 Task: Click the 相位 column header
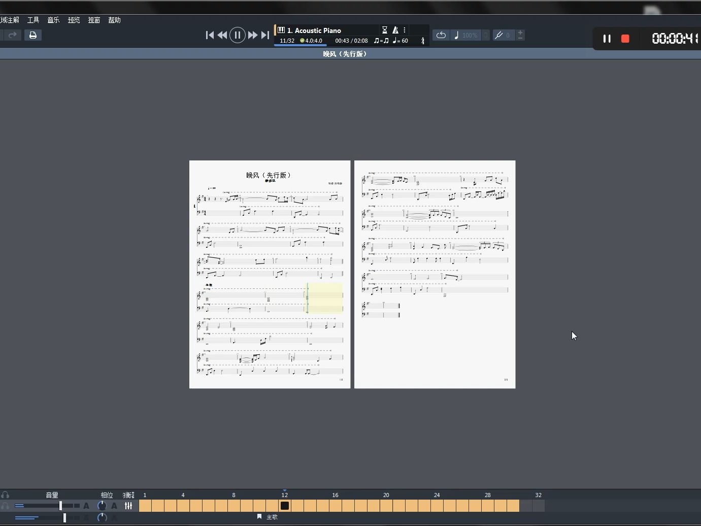[107, 495]
